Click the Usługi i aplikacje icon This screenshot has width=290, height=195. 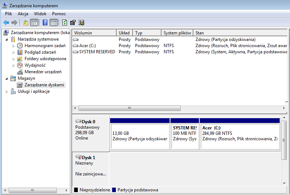[x=13, y=91]
